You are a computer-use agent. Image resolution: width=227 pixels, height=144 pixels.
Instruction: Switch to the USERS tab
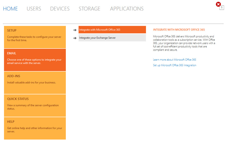click(x=34, y=9)
